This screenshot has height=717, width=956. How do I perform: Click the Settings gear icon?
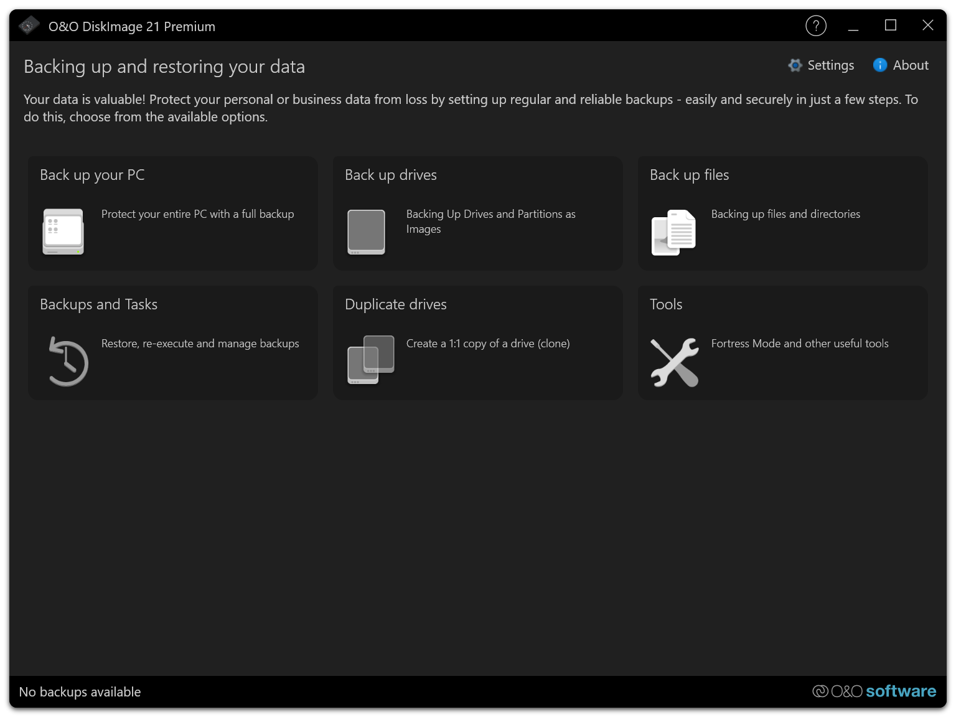coord(795,65)
